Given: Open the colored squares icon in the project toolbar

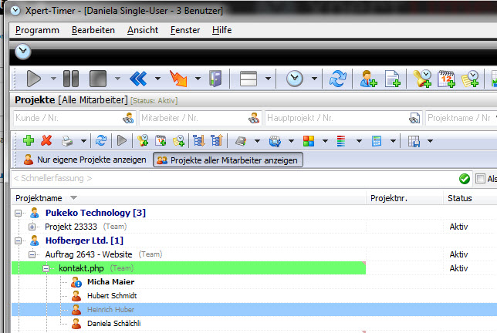Looking at the screenshot, I should coord(309,141).
